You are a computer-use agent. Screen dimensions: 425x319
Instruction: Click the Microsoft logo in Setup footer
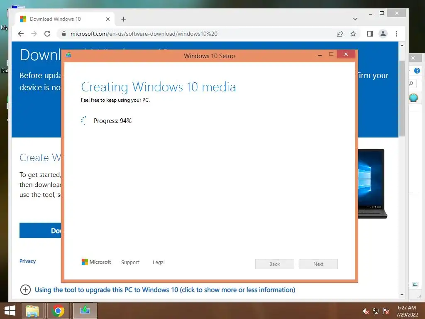point(96,262)
